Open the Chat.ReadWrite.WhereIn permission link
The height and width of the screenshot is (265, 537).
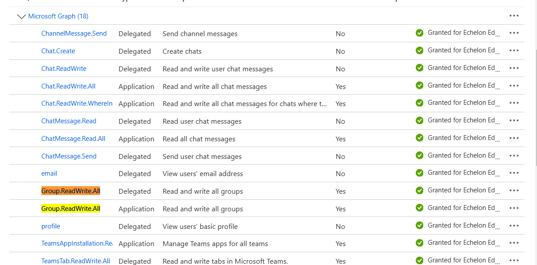click(77, 103)
